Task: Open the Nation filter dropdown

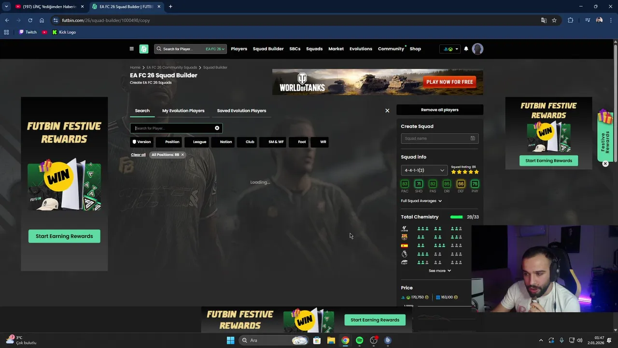Action: [x=224, y=142]
